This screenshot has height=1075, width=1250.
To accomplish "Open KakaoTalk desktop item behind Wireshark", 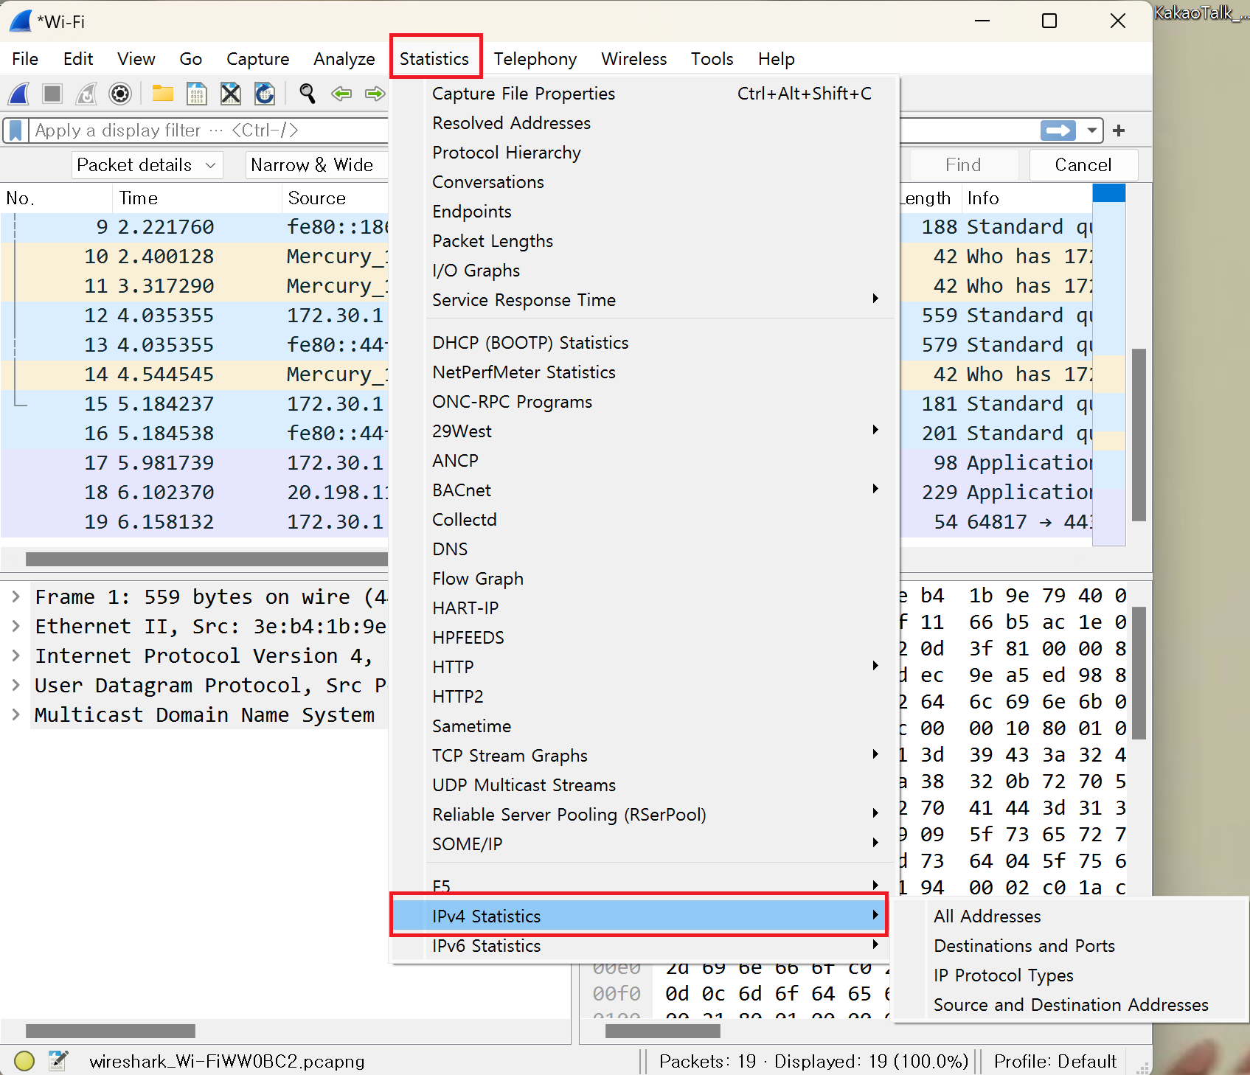I will coord(1201,13).
